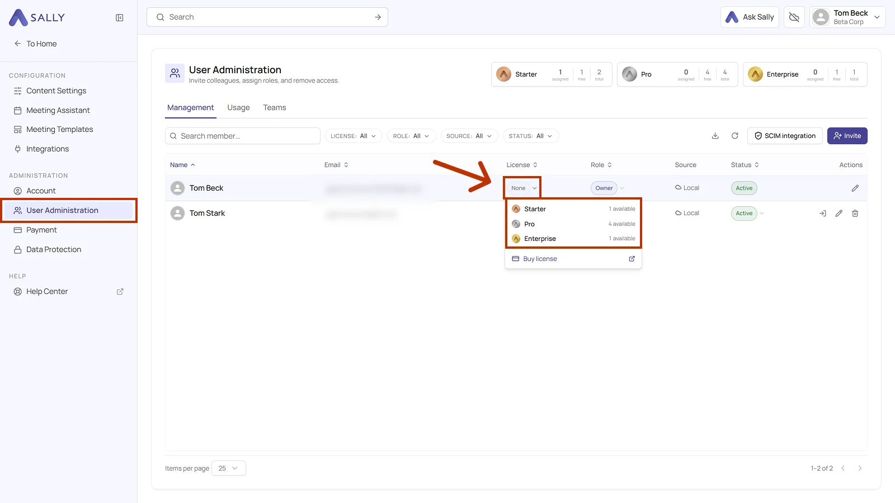Choose Pro license from dropdown
The height and width of the screenshot is (503, 895).
(x=573, y=224)
